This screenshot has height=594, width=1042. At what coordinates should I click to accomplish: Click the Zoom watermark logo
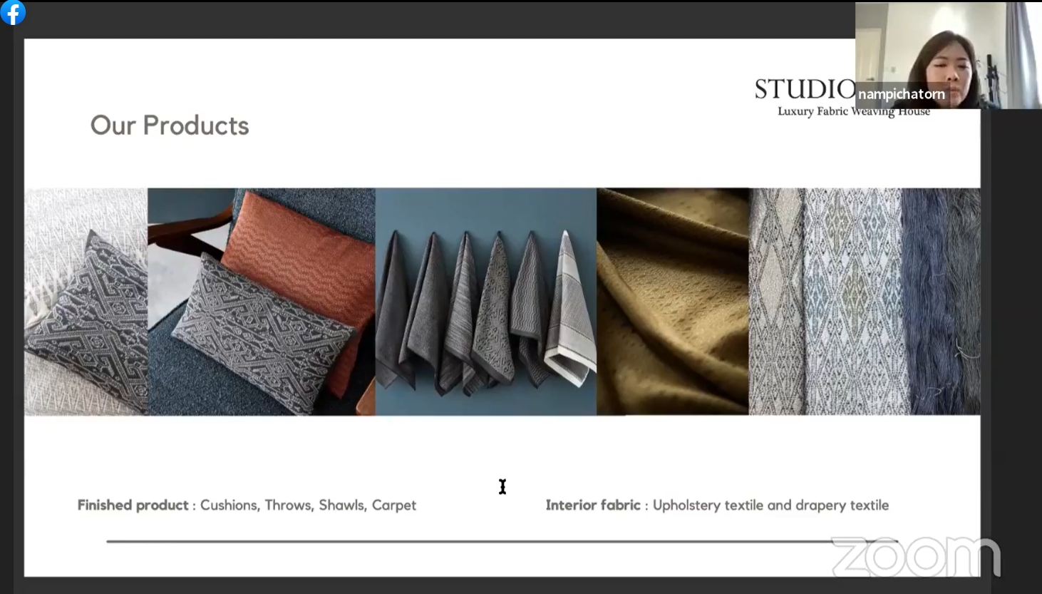(917, 556)
